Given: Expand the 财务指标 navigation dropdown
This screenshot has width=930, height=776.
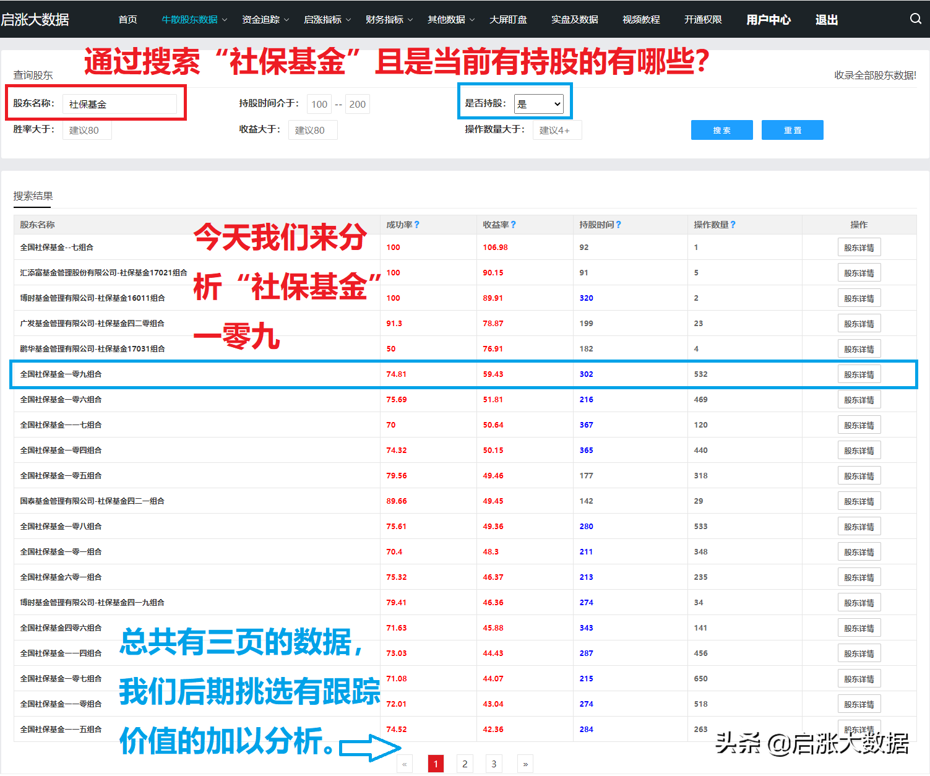Looking at the screenshot, I should [x=389, y=20].
